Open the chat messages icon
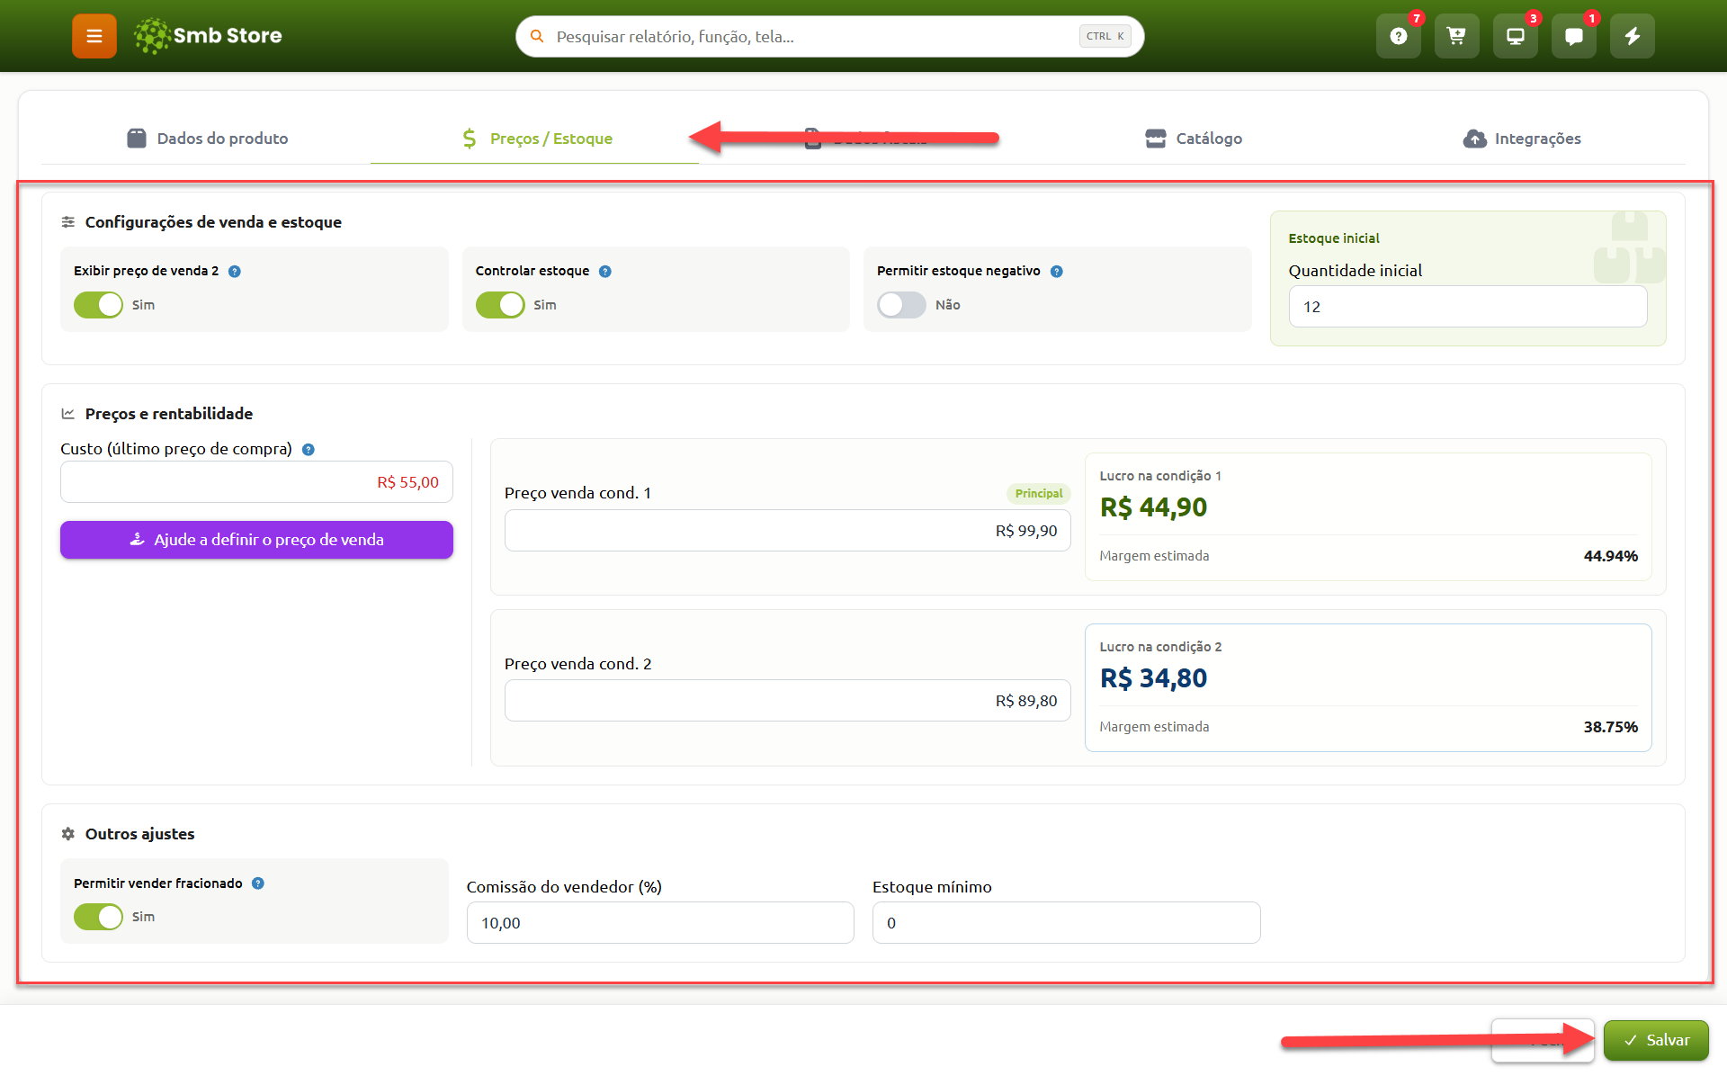1727x1076 pixels. click(x=1573, y=36)
